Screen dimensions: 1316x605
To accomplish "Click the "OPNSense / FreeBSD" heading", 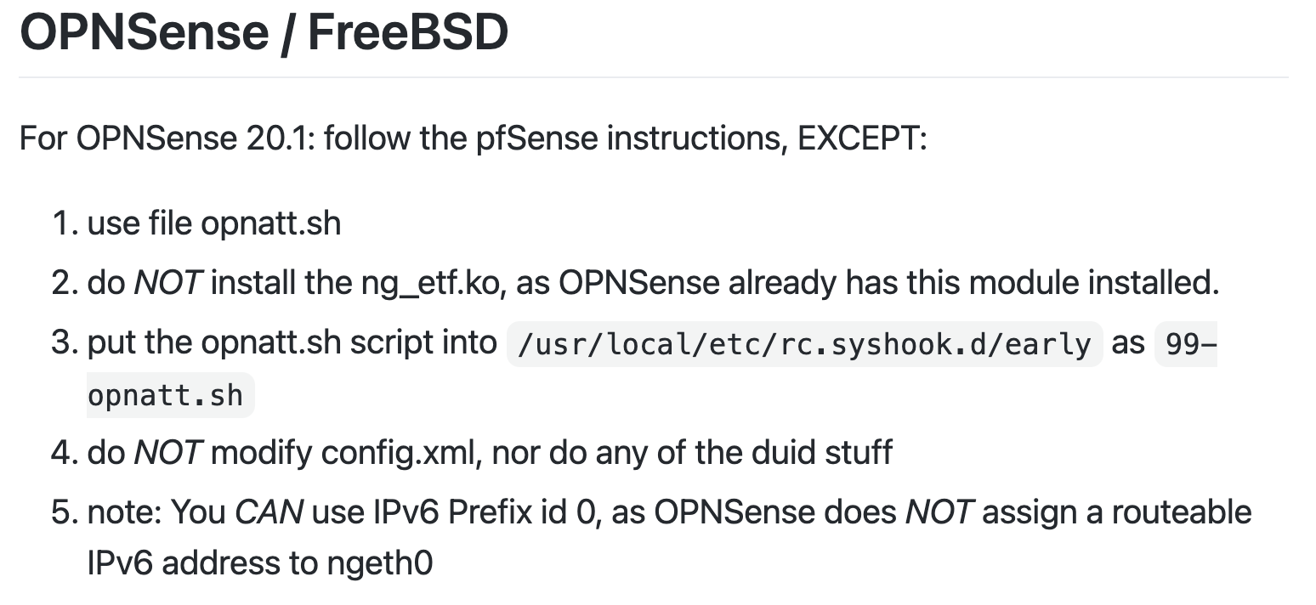I will pyautogui.click(x=264, y=32).
